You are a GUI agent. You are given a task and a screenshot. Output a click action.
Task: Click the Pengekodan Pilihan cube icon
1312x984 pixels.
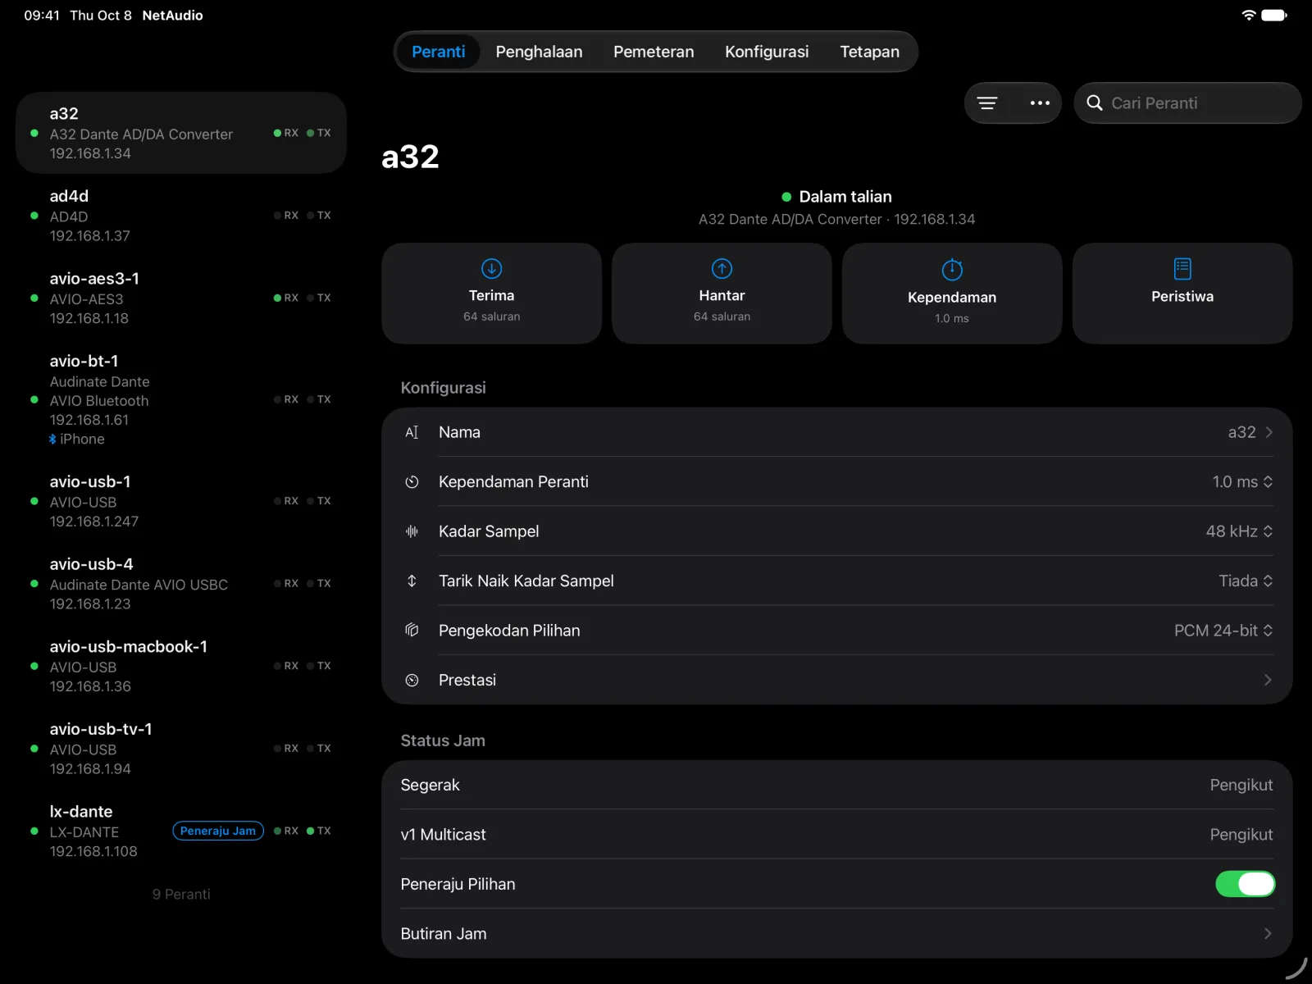[412, 631]
